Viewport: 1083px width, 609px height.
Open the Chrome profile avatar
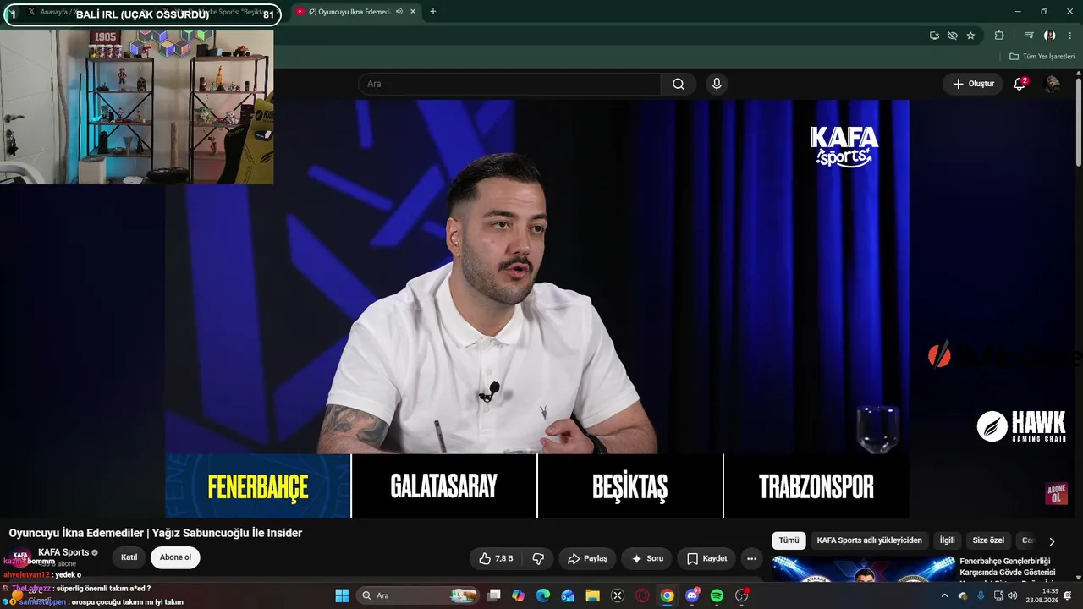[x=1050, y=36]
